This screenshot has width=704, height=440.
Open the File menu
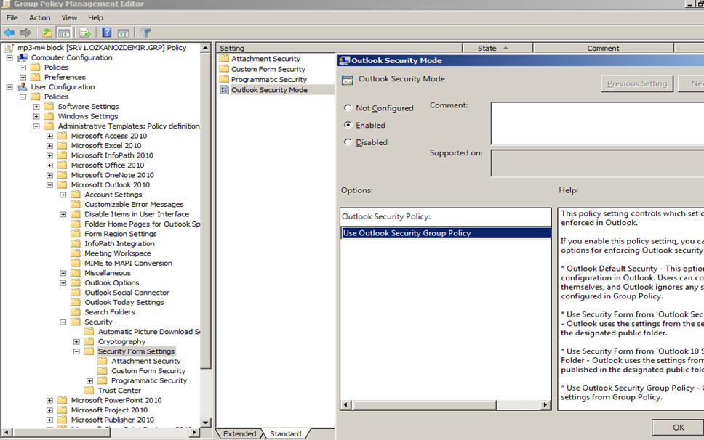[12, 18]
